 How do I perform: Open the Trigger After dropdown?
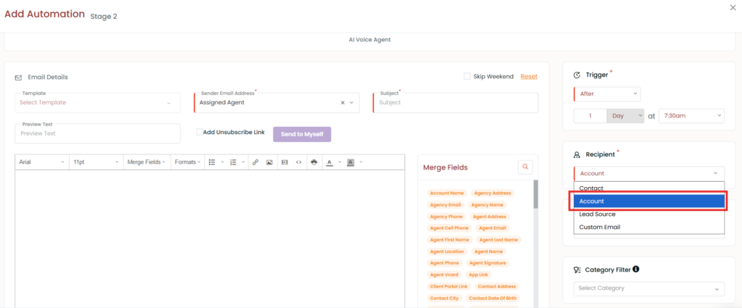tap(607, 93)
